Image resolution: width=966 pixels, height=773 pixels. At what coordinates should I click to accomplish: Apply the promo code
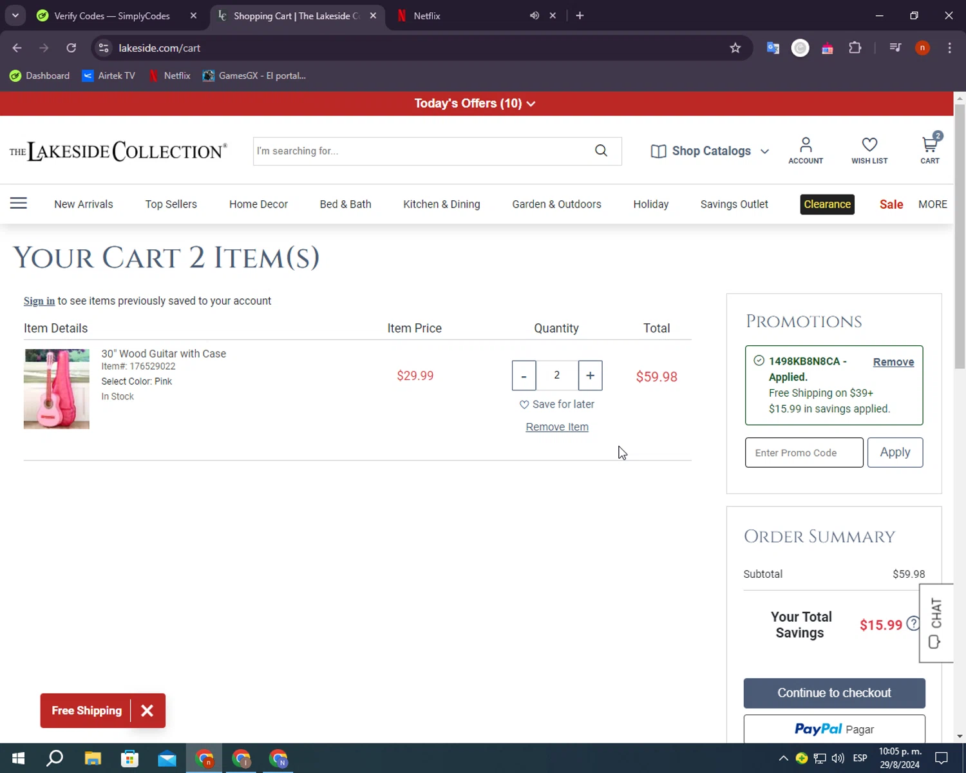tap(895, 452)
